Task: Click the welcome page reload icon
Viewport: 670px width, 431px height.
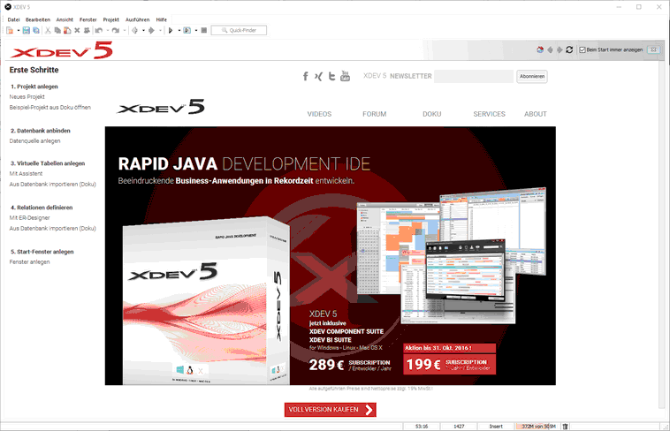Action: click(x=569, y=50)
